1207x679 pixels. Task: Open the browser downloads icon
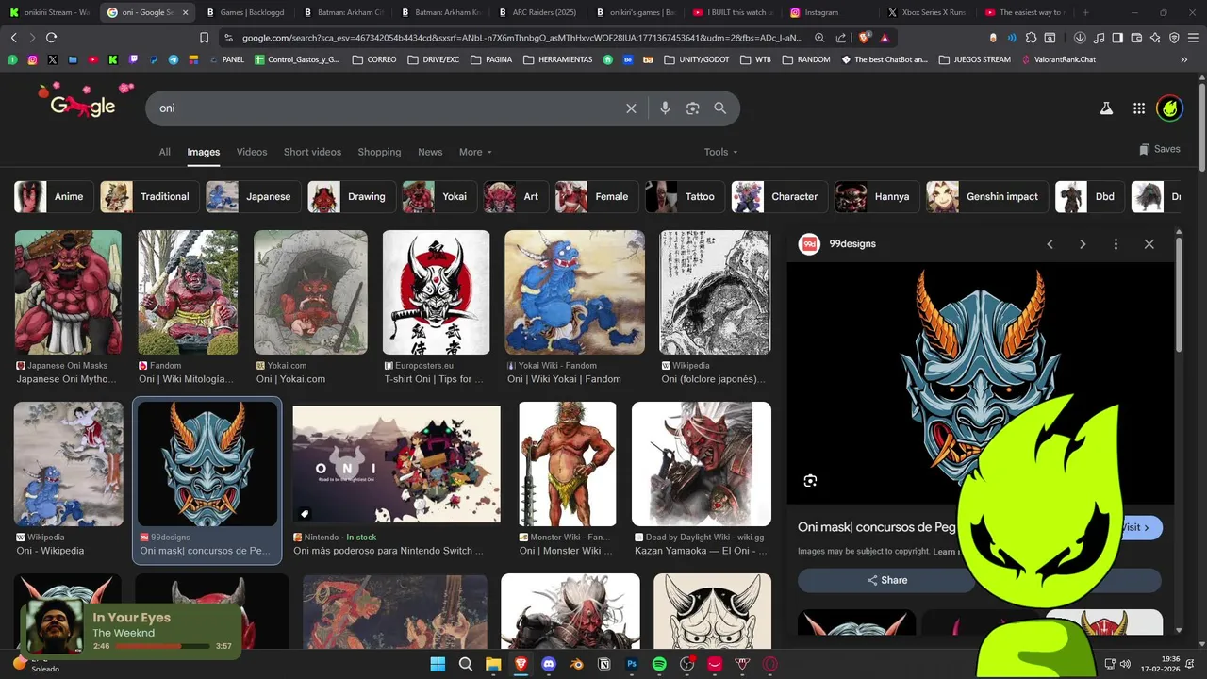pos(1080,38)
